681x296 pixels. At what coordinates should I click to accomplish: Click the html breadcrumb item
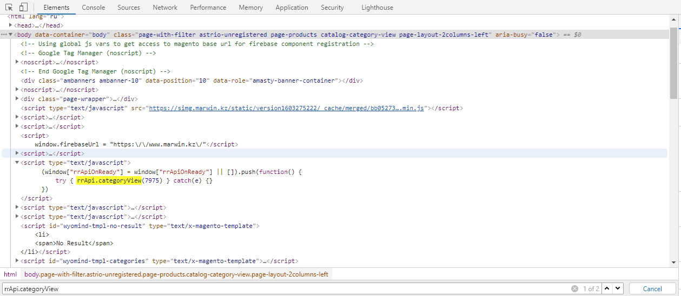10,274
